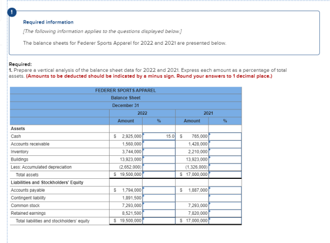Click 2022 Buildings percentage field

point(159,159)
